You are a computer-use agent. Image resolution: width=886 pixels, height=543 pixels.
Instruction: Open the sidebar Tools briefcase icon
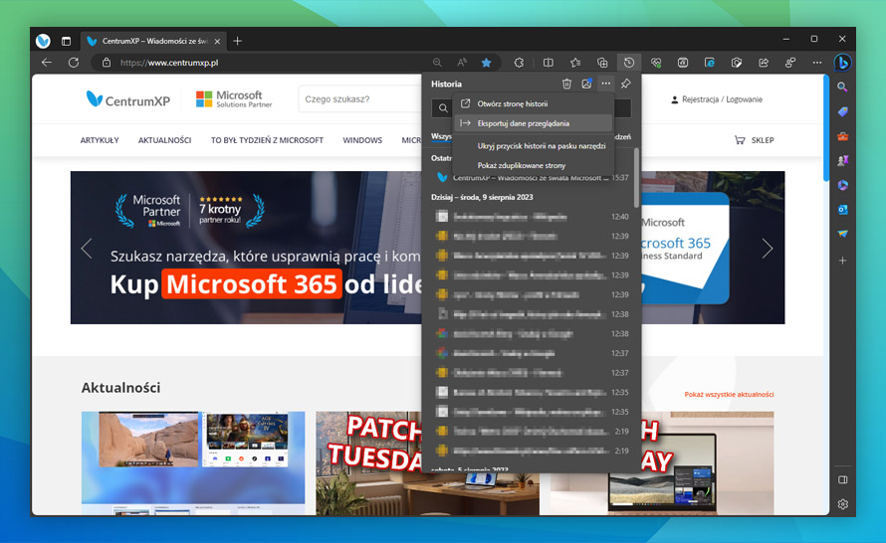point(842,136)
